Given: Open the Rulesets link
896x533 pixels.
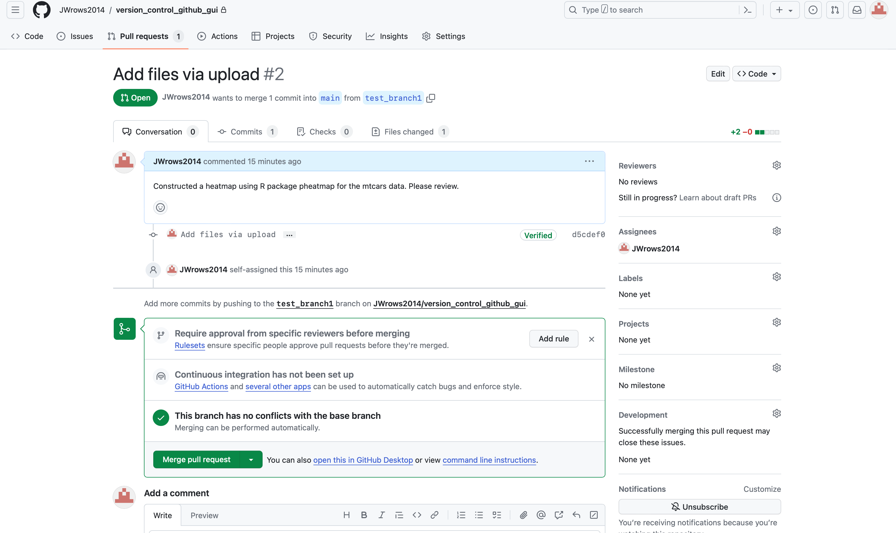Looking at the screenshot, I should [x=190, y=346].
